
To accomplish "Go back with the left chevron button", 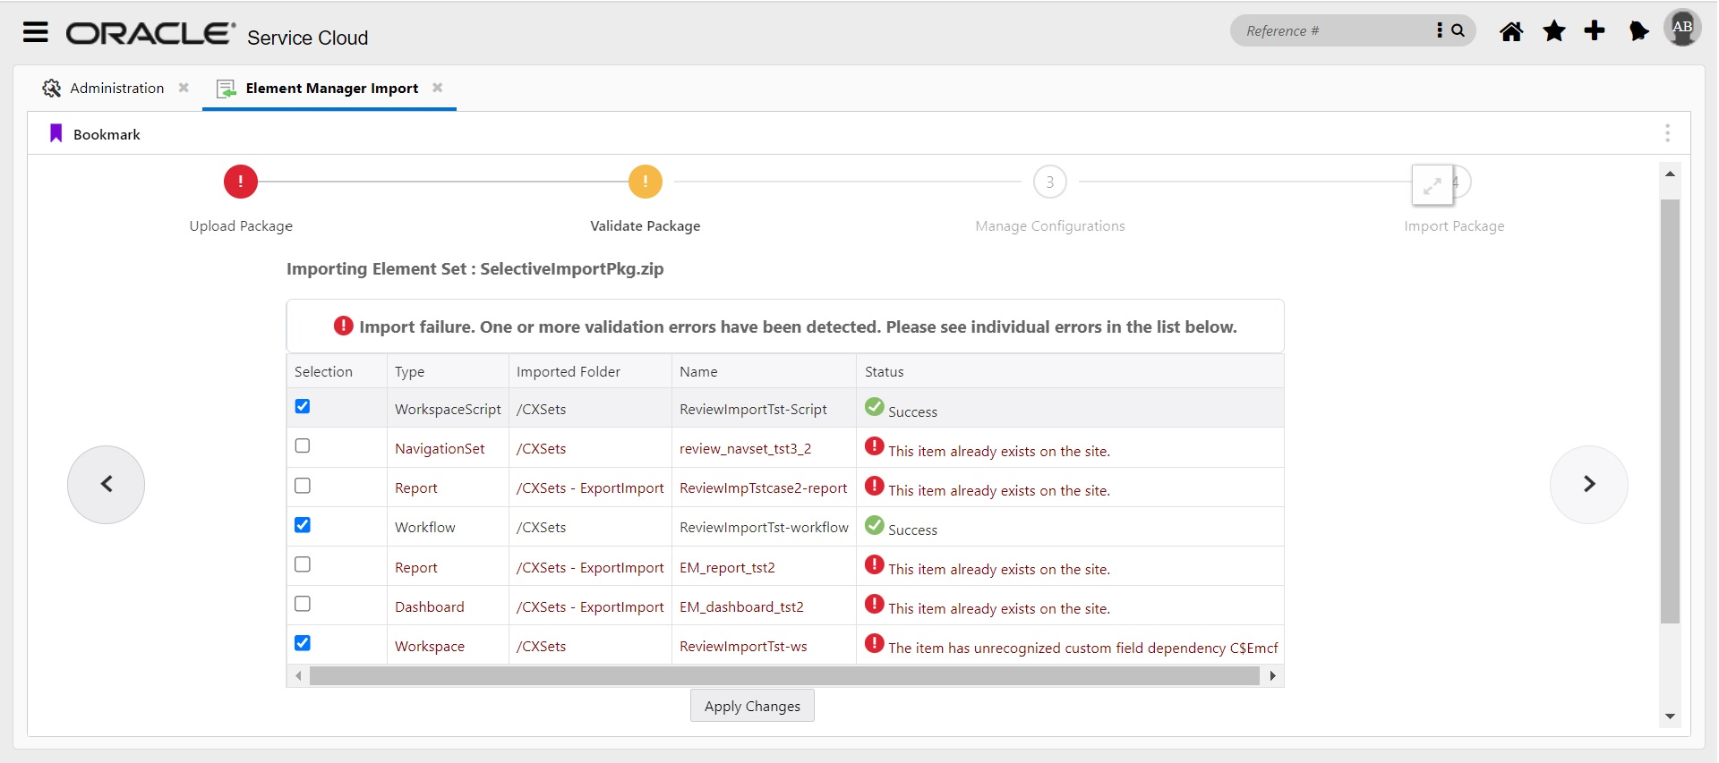I will (107, 484).
